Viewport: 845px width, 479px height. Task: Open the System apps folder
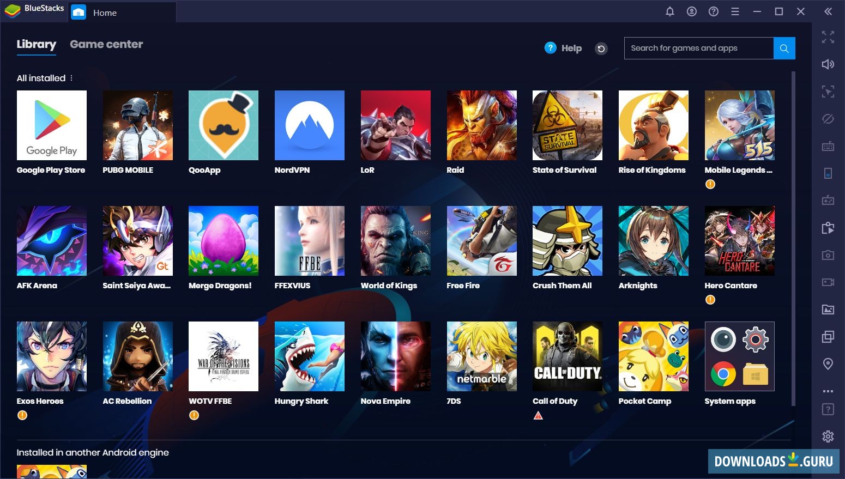(x=740, y=356)
